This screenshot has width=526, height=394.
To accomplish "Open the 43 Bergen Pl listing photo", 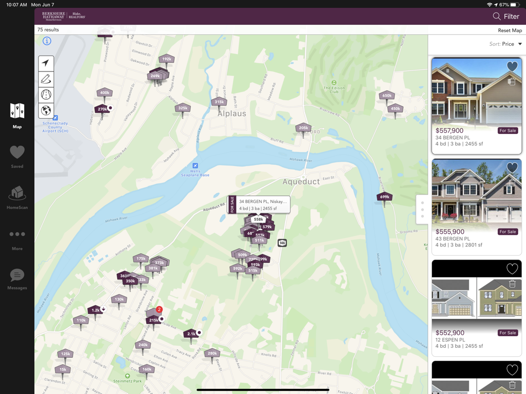I will click(x=477, y=192).
